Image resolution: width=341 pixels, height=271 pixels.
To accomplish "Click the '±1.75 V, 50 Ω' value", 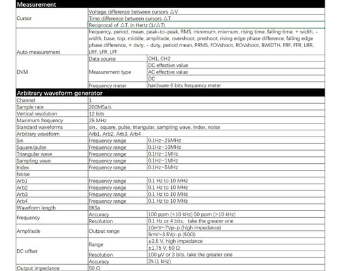I will [236, 248].
